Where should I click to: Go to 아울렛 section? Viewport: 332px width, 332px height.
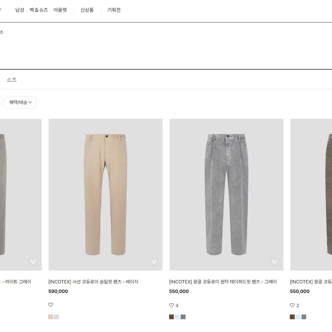point(60,10)
